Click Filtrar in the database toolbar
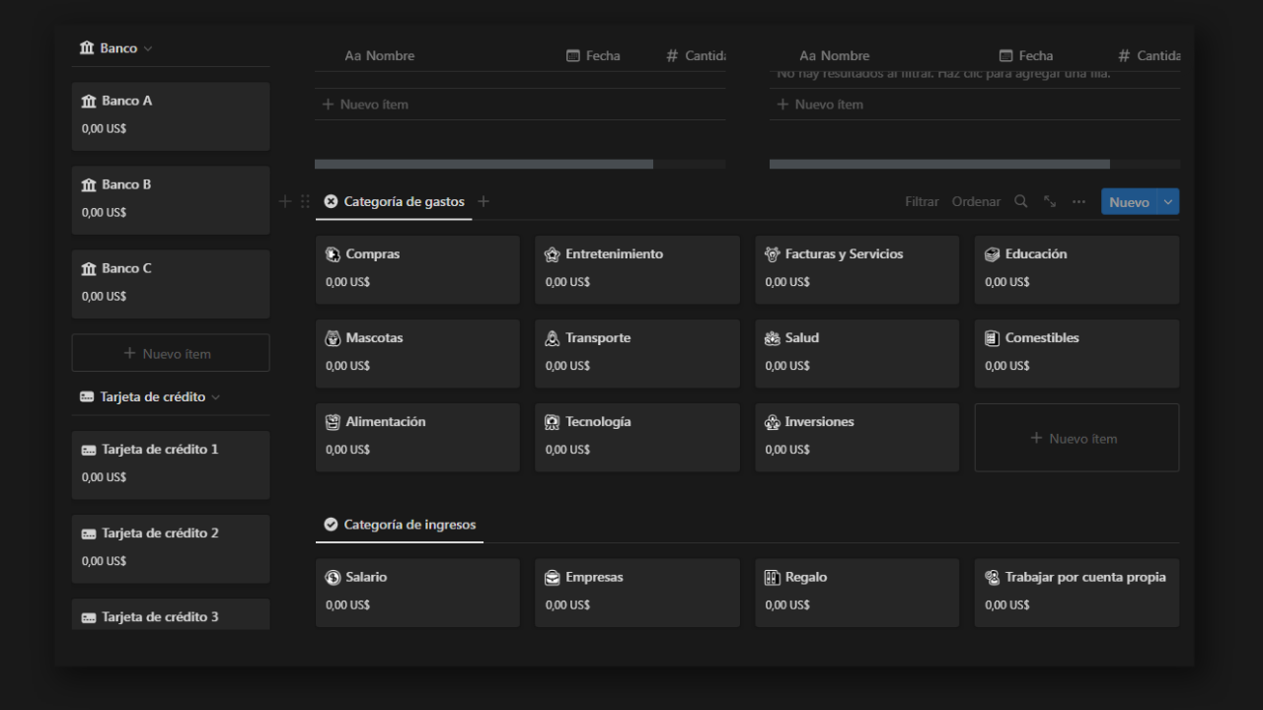This screenshot has height=710, width=1263. pos(922,201)
